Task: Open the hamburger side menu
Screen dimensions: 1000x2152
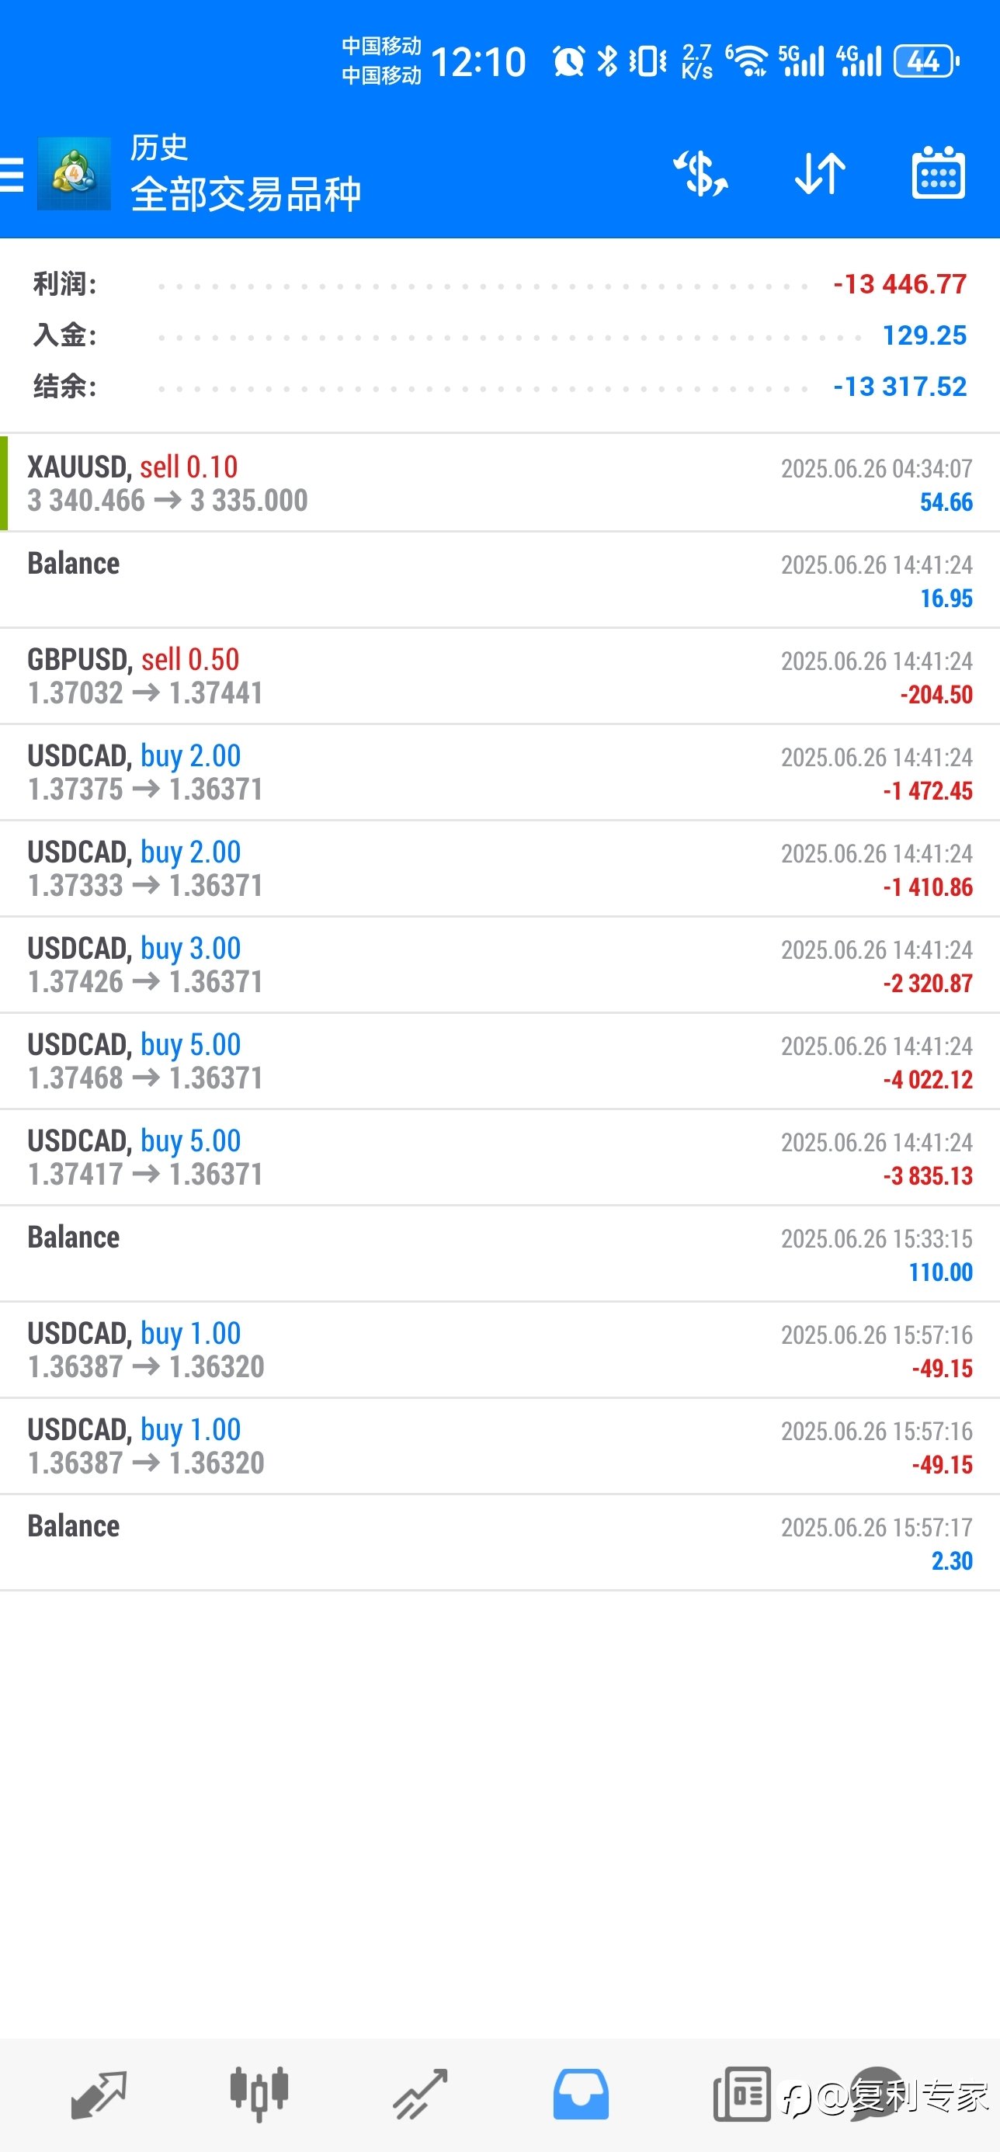Action: [x=12, y=175]
